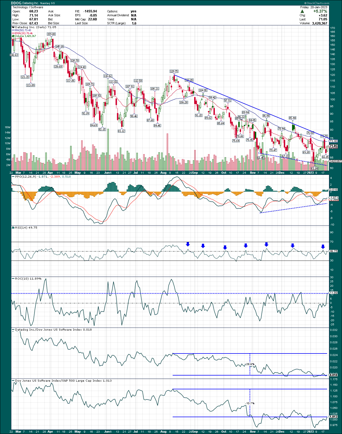Click the 66.45 November low label
This screenshot has width=342, height=434.
tap(261, 158)
